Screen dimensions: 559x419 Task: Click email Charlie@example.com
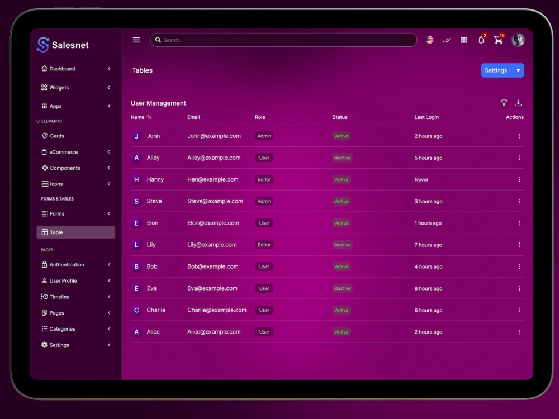[217, 310]
